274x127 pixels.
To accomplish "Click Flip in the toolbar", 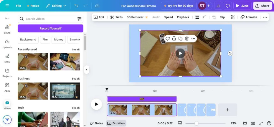I will 222,17.
